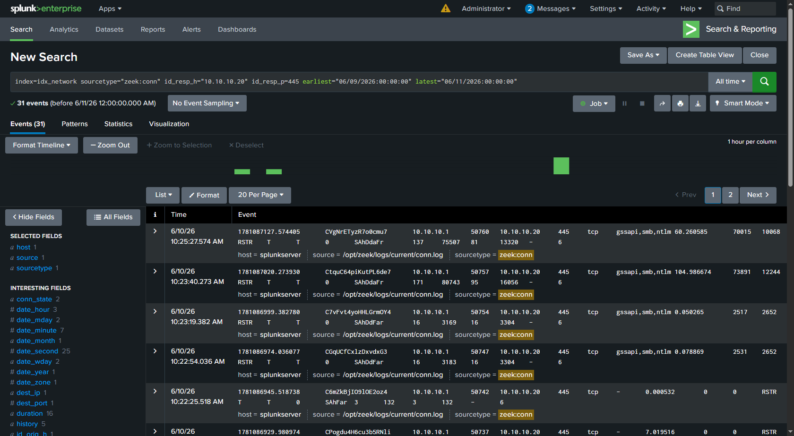Screen dimensions: 794x436
Task: Click the Time column header
Action: tap(179, 214)
